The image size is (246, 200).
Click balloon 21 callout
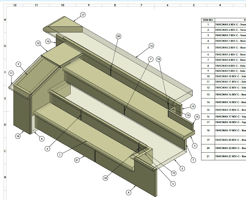click(77, 160)
